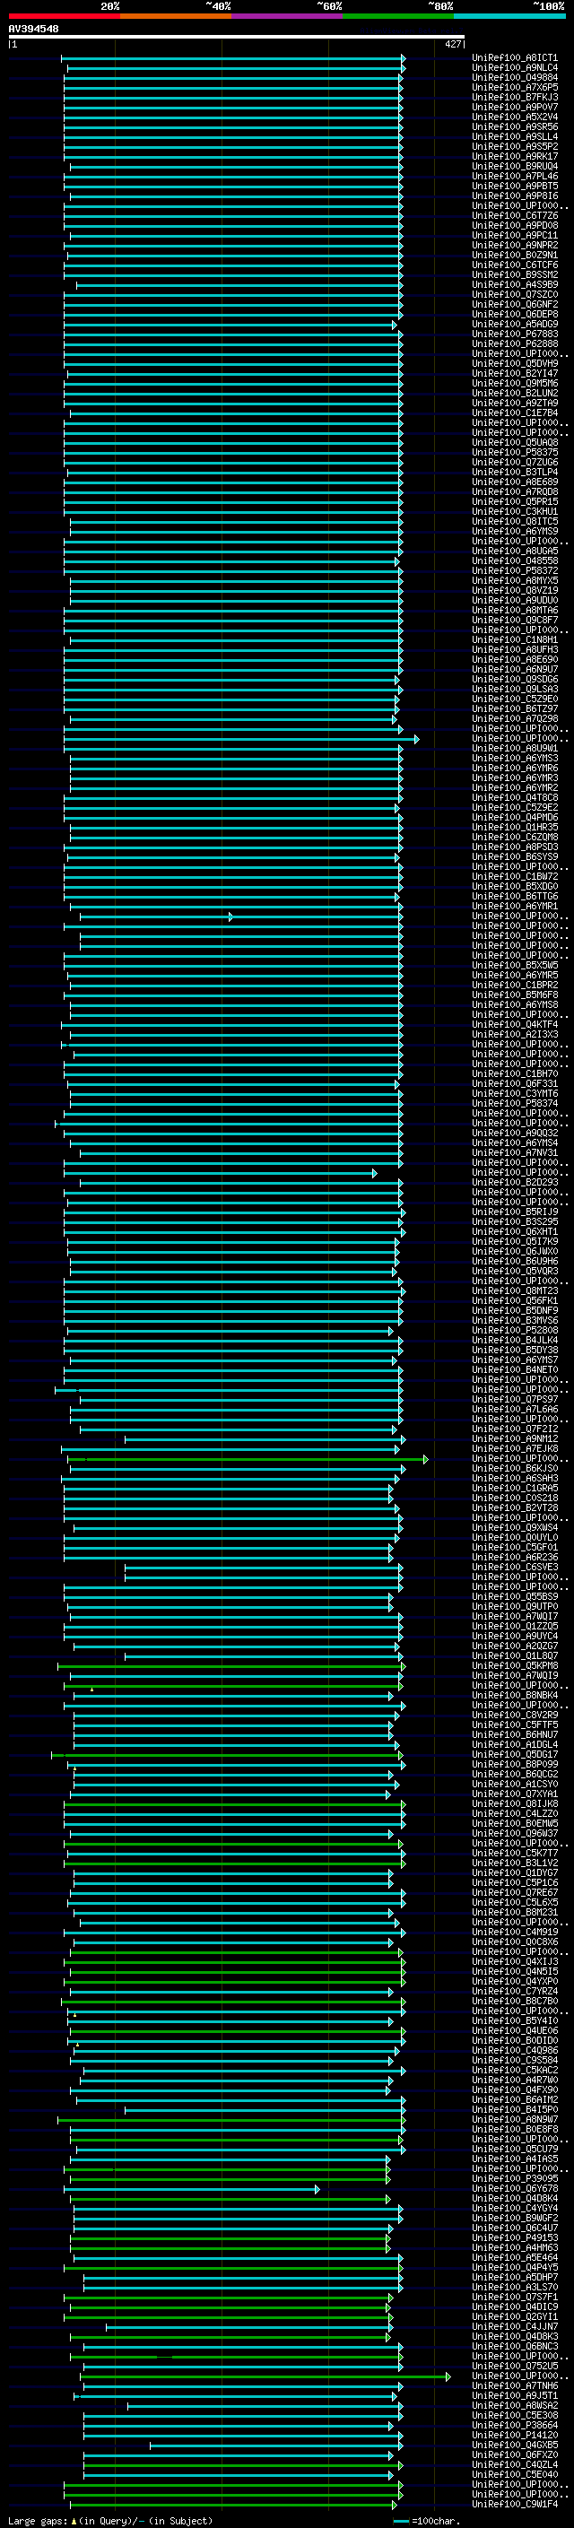Click UniRef100_Q6BNC3 label
574x2528 pixels.
pos(515,2347)
